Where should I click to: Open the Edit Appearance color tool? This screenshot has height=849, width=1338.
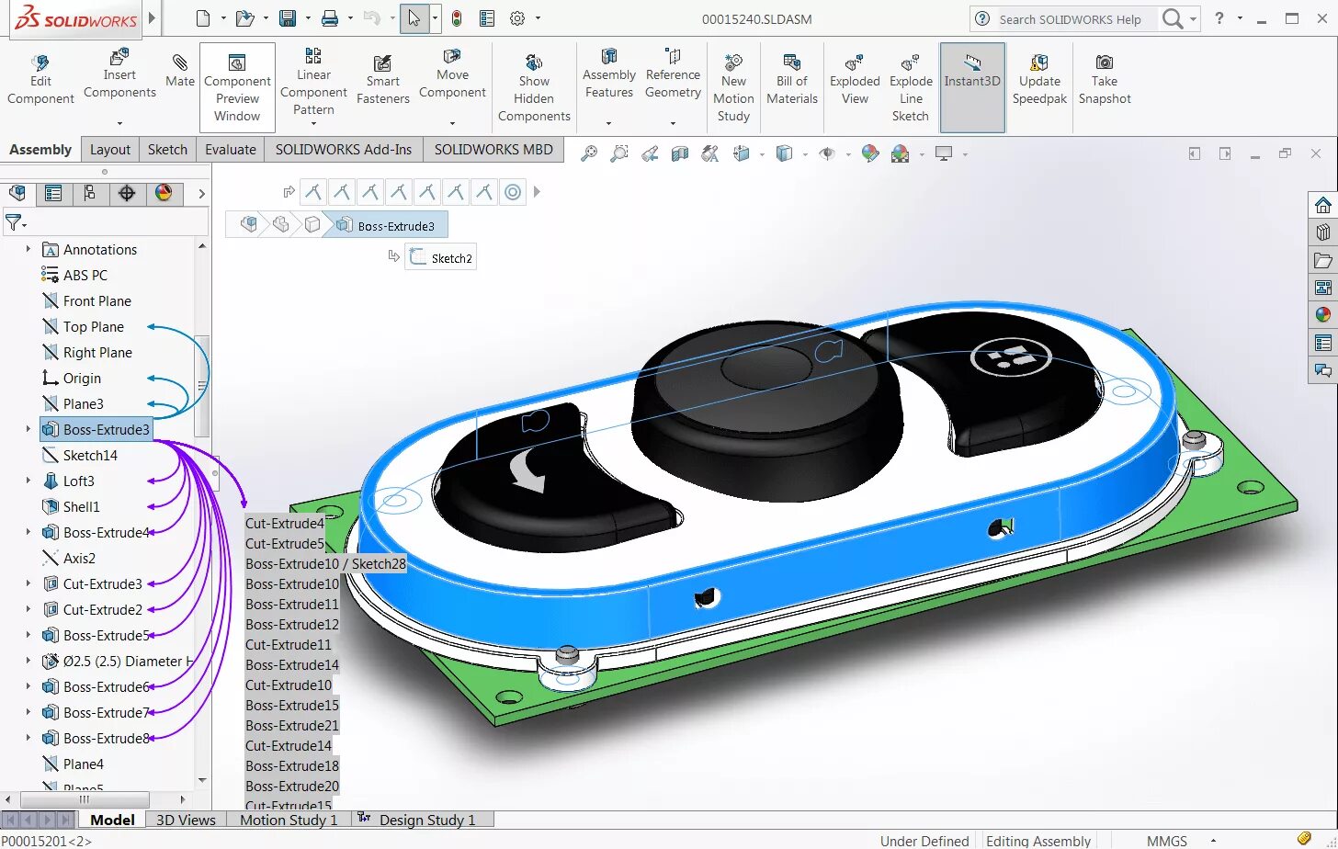click(x=870, y=153)
